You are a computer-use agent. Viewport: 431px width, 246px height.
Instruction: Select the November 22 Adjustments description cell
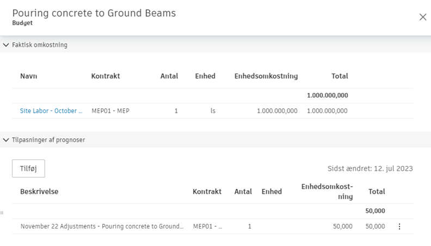point(102,226)
